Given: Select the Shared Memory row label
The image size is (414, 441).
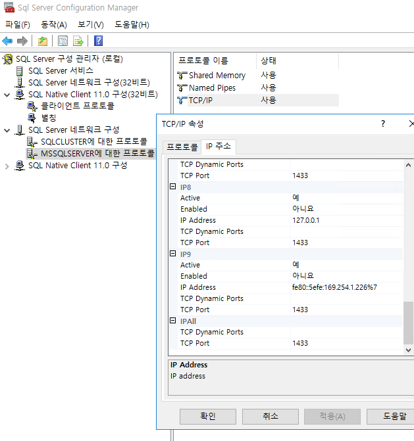Looking at the screenshot, I should pos(217,76).
